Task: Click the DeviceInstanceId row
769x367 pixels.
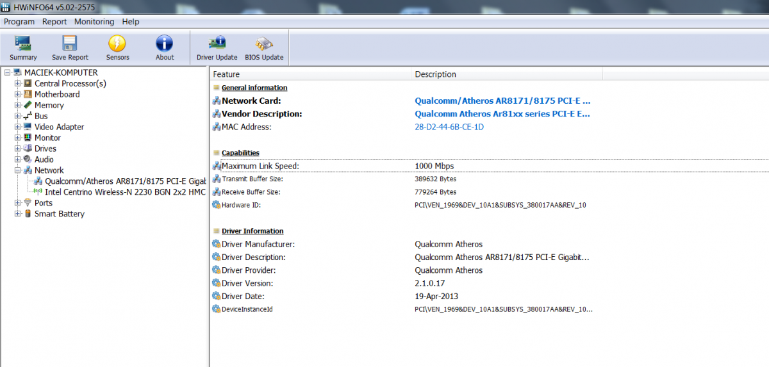Action: pyautogui.click(x=490, y=309)
